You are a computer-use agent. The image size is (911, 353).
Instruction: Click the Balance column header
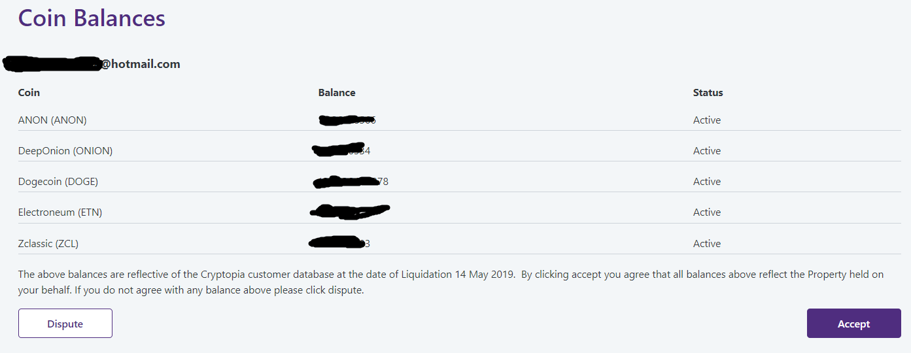(x=337, y=93)
